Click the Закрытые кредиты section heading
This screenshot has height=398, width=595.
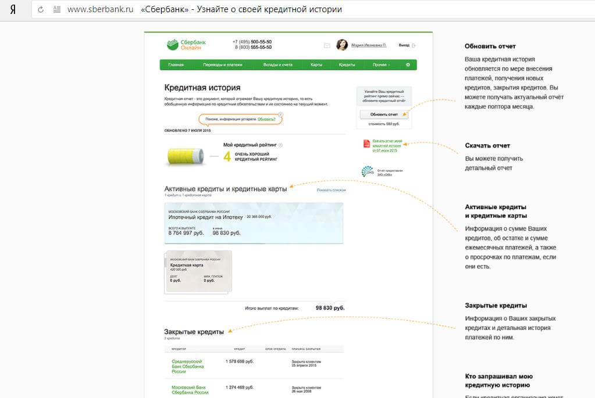[194, 332]
